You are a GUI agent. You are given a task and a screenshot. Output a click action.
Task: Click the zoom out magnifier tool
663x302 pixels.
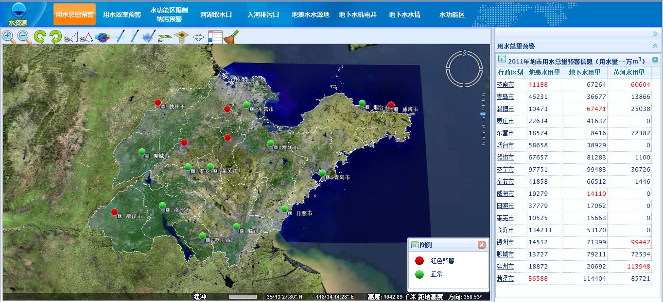tap(24, 36)
